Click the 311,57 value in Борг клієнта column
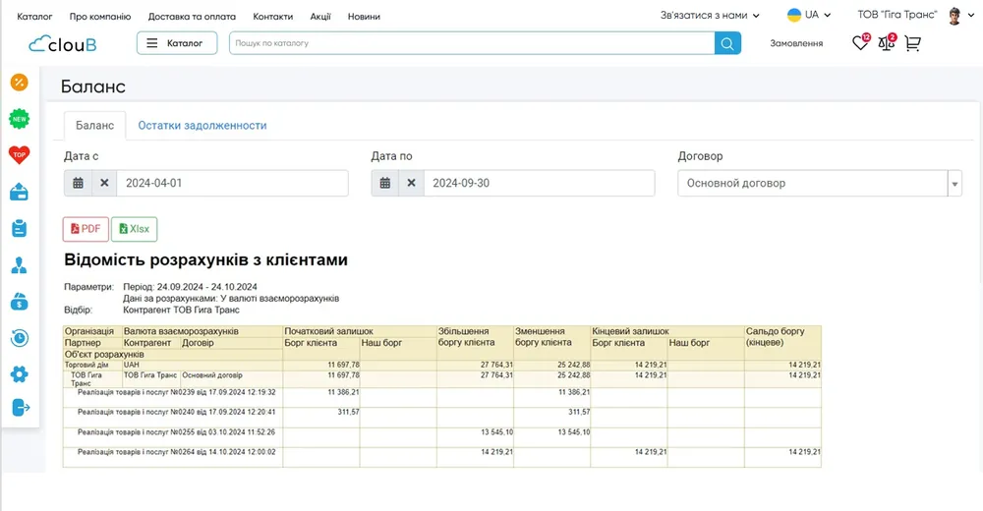Viewport: 983px width, 511px height. tap(348, 412)
